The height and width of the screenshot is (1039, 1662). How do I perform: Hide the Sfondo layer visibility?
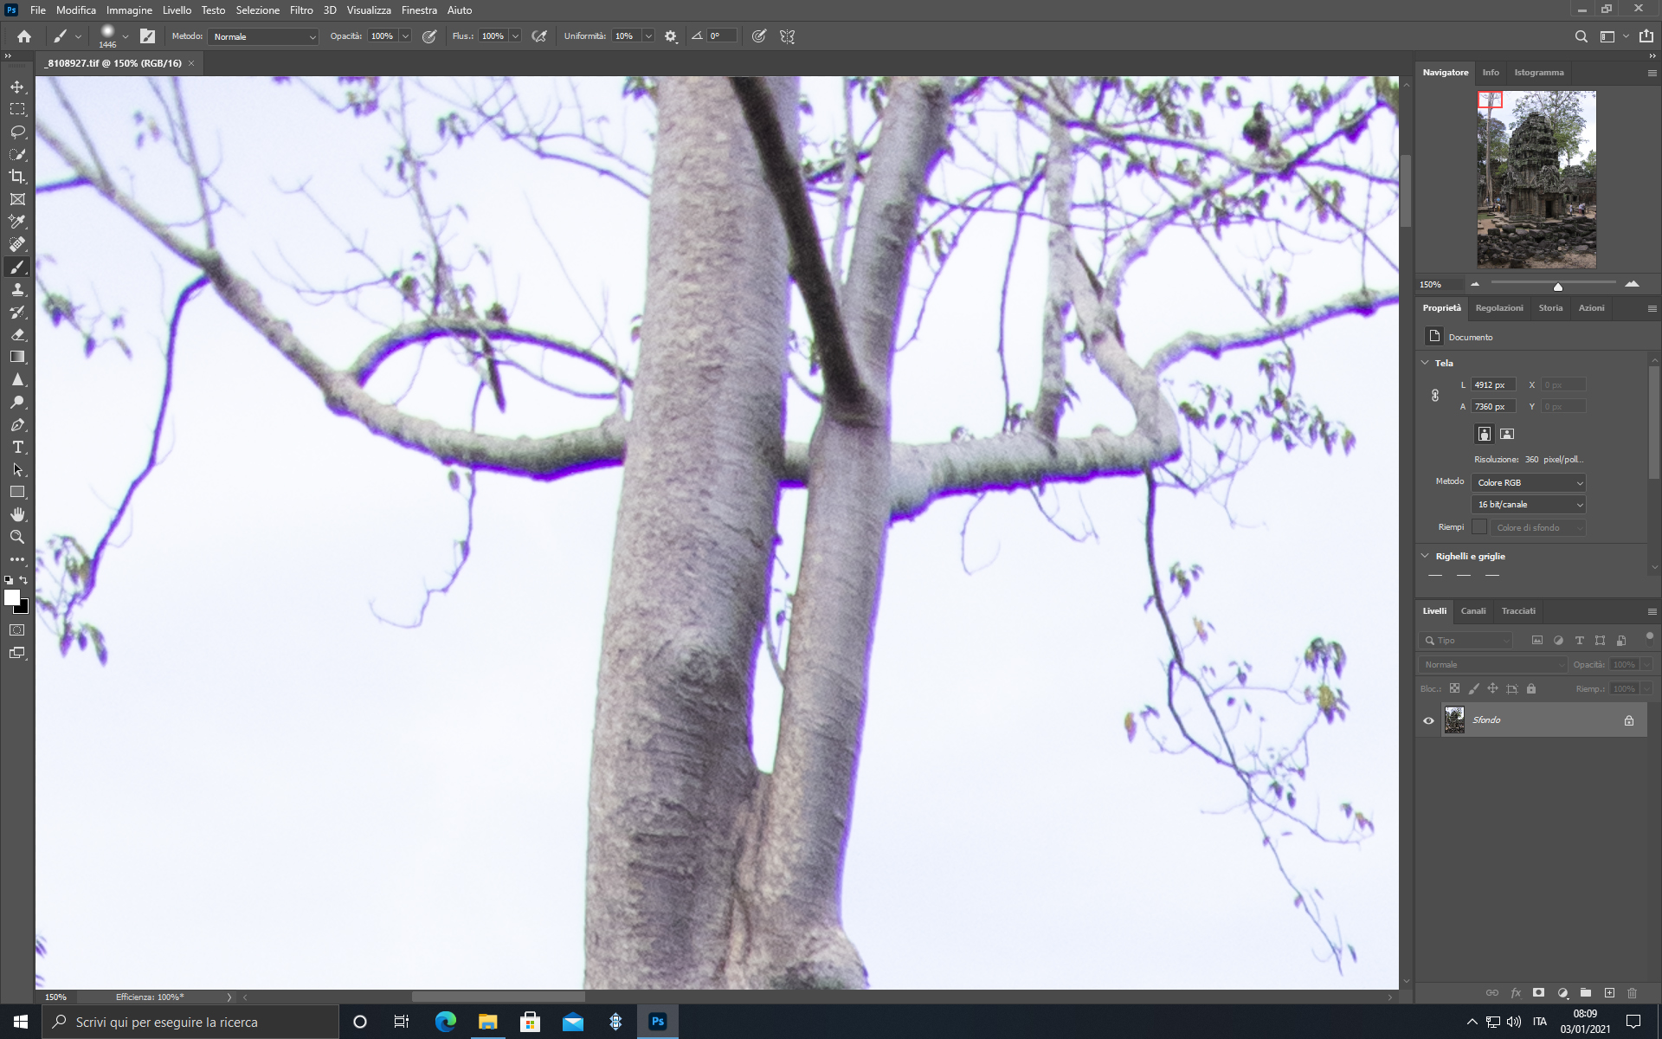click(1428, 720)
